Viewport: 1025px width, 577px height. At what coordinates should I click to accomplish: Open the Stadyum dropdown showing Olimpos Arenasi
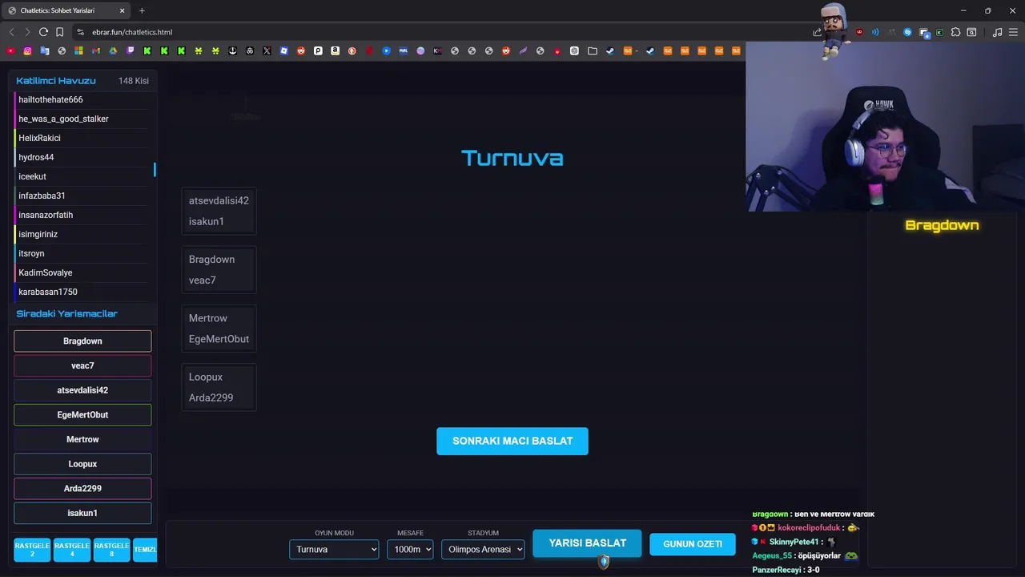click(483, 549)
